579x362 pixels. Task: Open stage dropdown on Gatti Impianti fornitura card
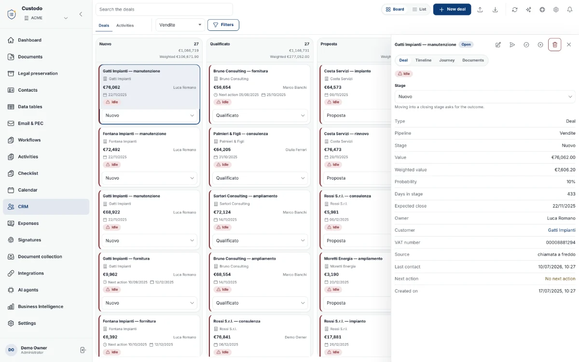coord(150,303)
